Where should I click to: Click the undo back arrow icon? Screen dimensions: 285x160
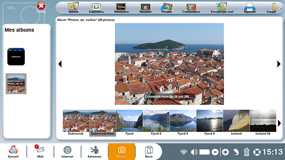coord(236,152)
